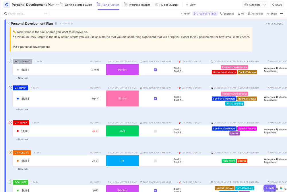The image size is (287, 192).
Task: Click Skill 1 gray status square
Action: pyautogui.click(x=18, y=70)
